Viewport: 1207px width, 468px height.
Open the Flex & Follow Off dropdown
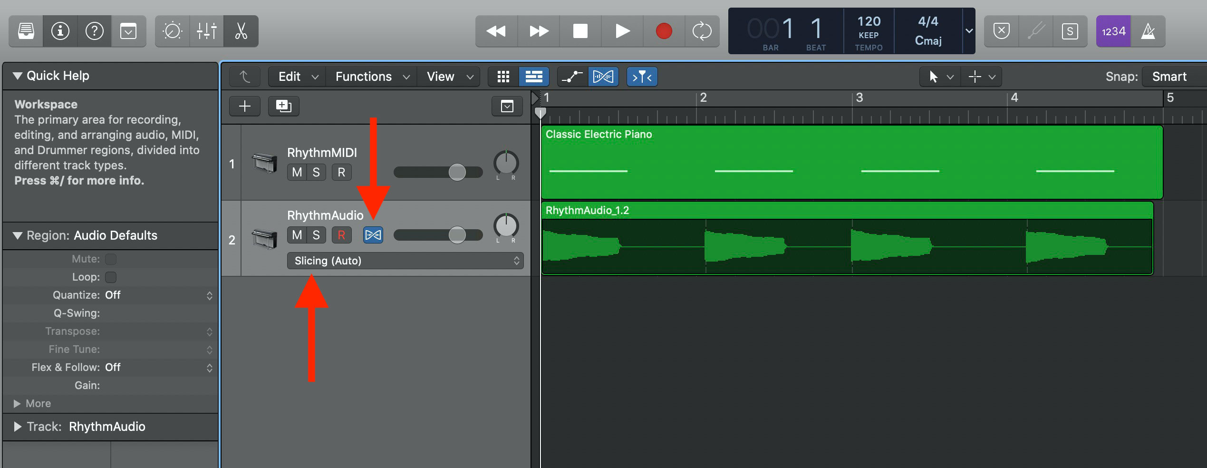[159, 367]
